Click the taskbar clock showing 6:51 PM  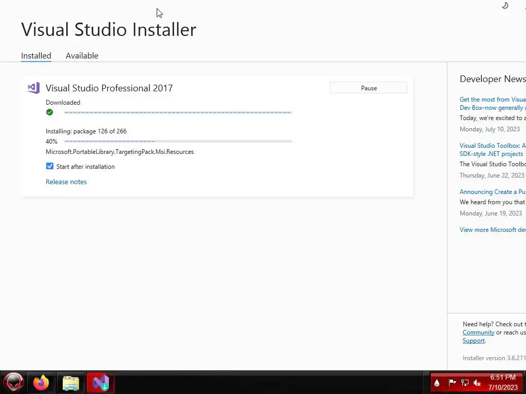[503, 382]
